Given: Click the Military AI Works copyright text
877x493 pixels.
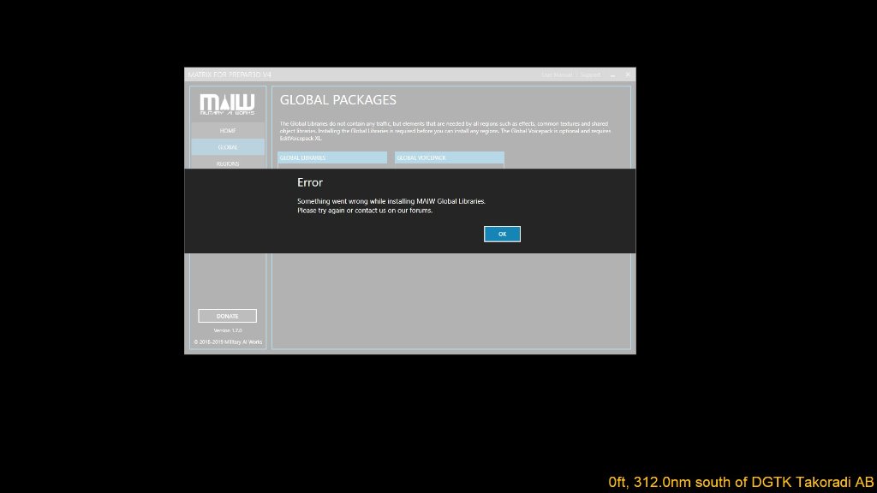Looking at the screenshot, I should point(228,342).
